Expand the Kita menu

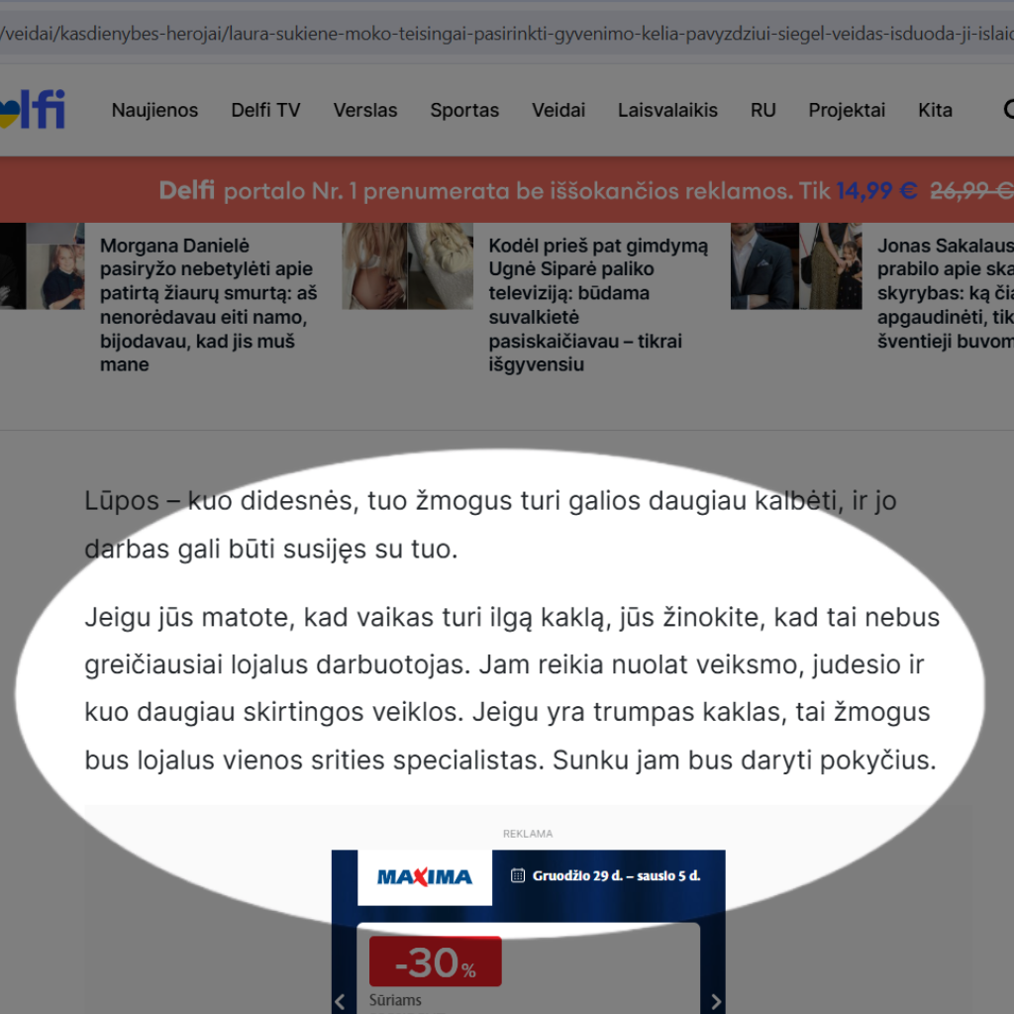pyautogui.click(x=935, y=110)
